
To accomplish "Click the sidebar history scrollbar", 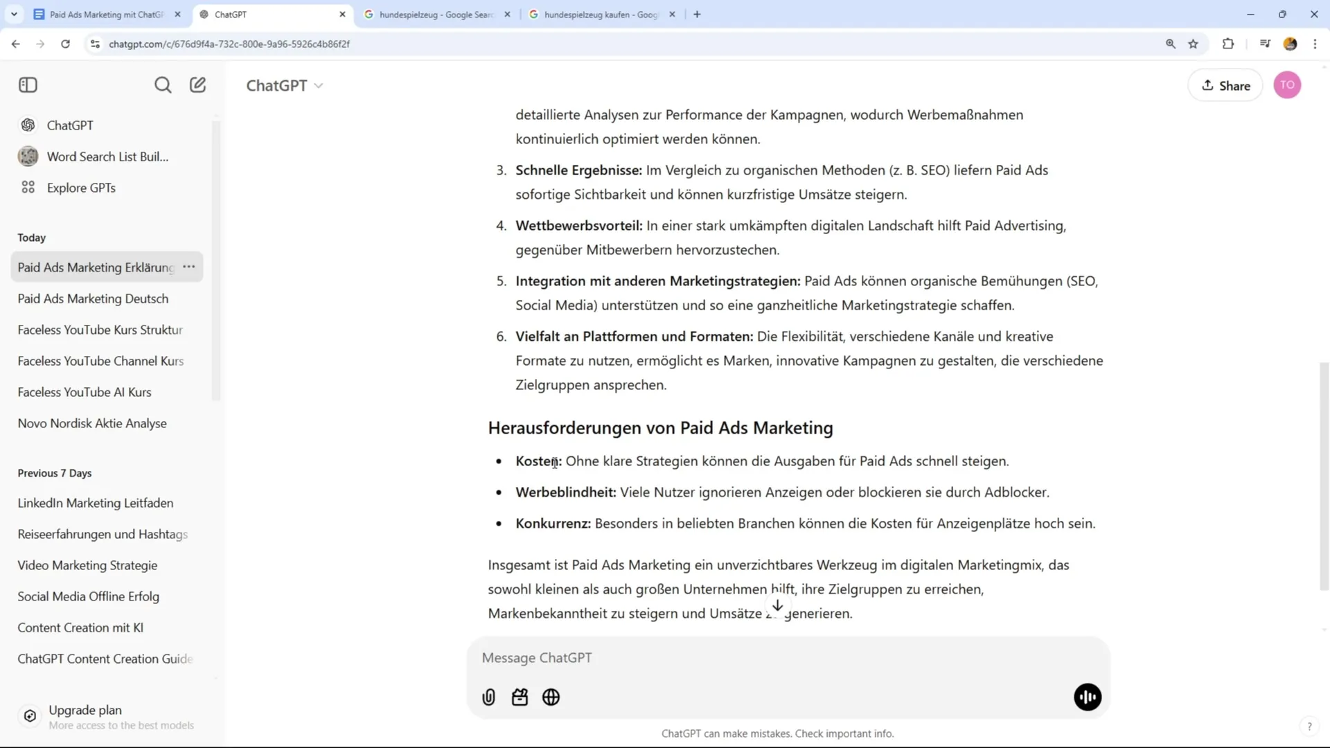I will pyautogui.click(x=216, y=261).
